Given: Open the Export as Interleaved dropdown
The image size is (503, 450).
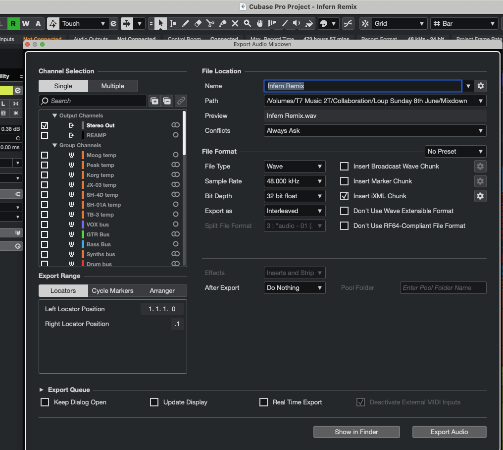Looking at the screenshot, I should click(x=295, y=211).
